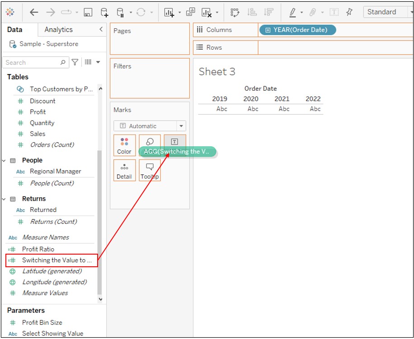Click the 2021 column header

tap(282, 99)
